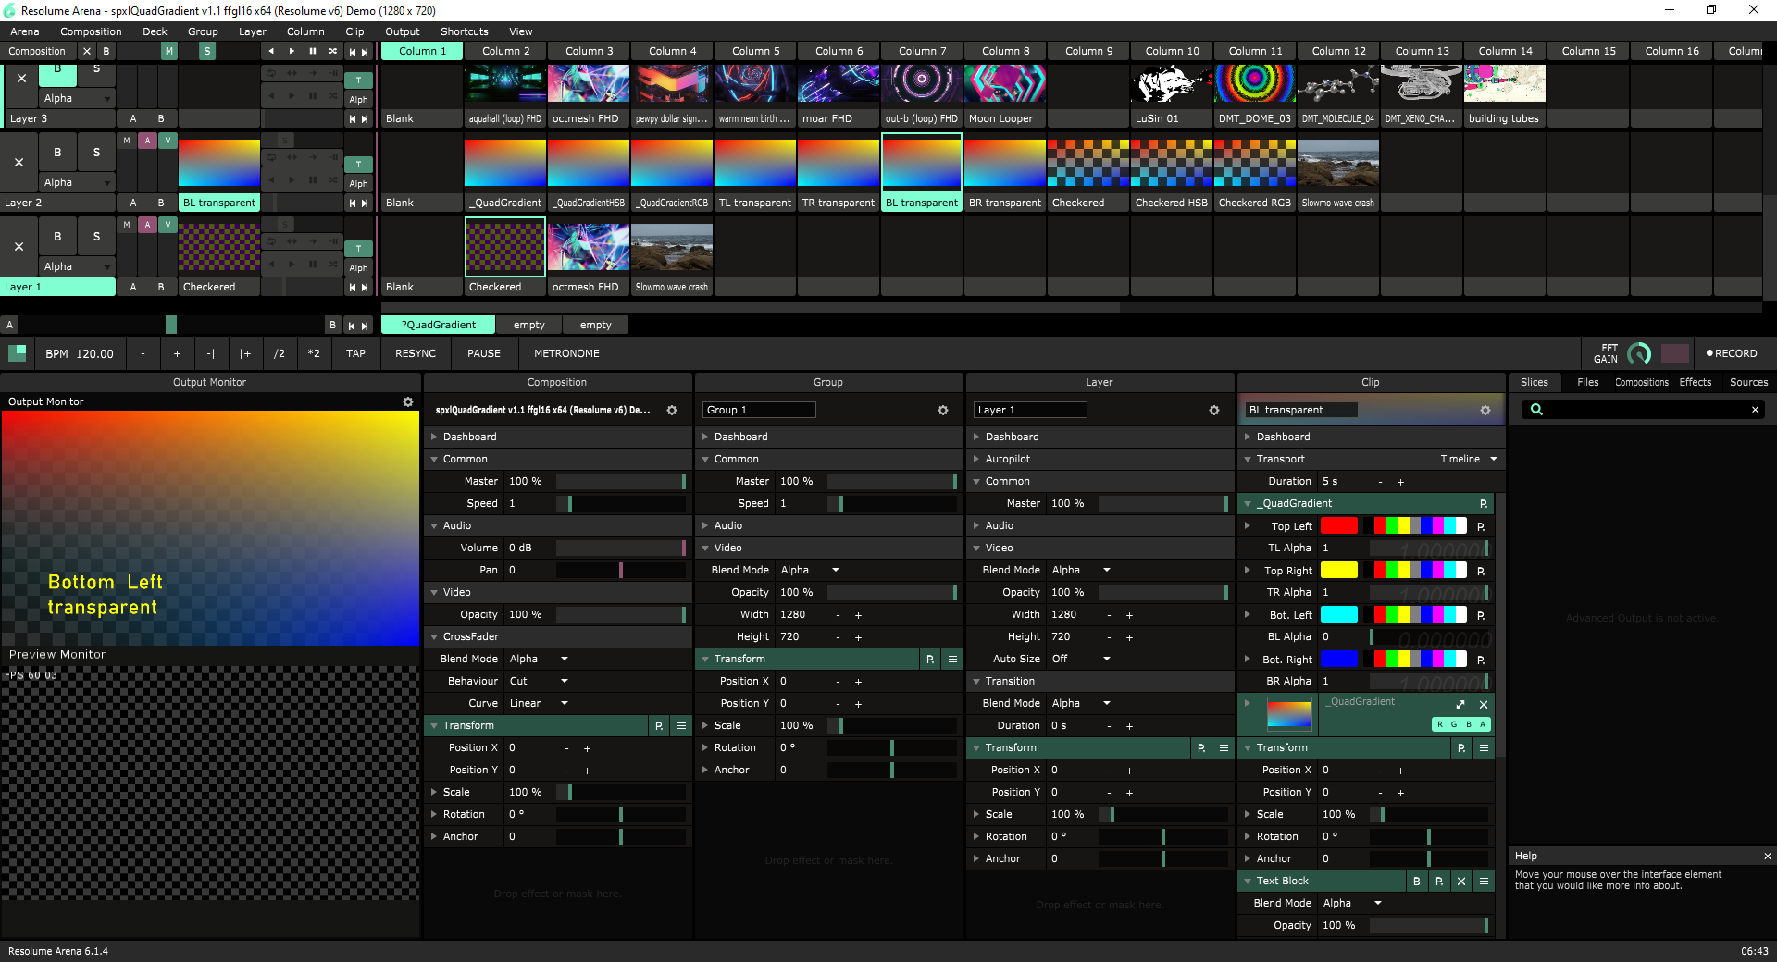The image size is (1777, 962).
Task: Open CrossFader Blend Mode dropdown
Action: [540, 660]
